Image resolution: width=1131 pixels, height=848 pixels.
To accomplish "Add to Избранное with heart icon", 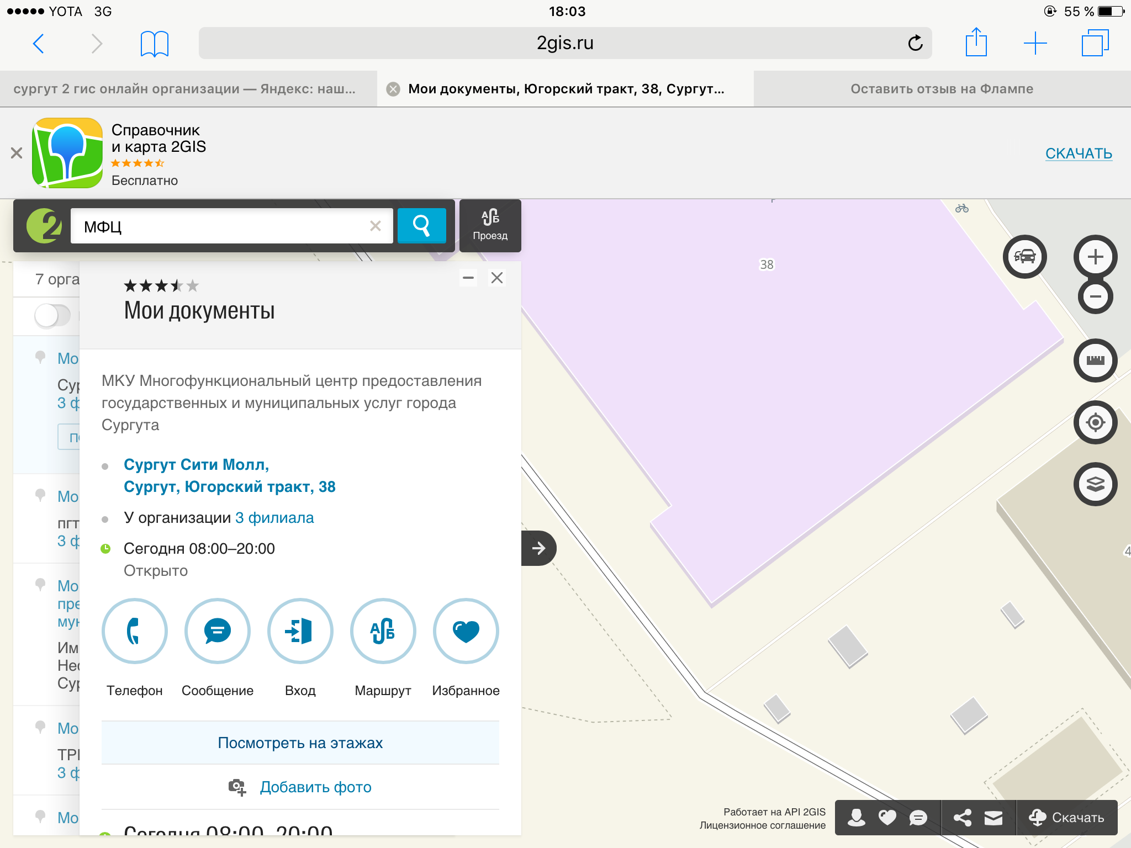I will [x=466, y=631].
